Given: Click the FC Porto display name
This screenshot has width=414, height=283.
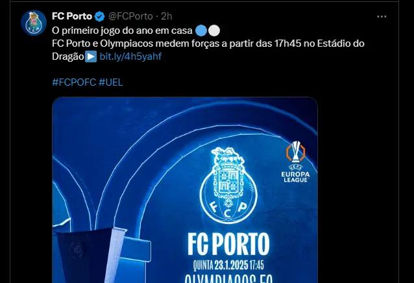Looking at the screenshot, I should pos(72,16).
